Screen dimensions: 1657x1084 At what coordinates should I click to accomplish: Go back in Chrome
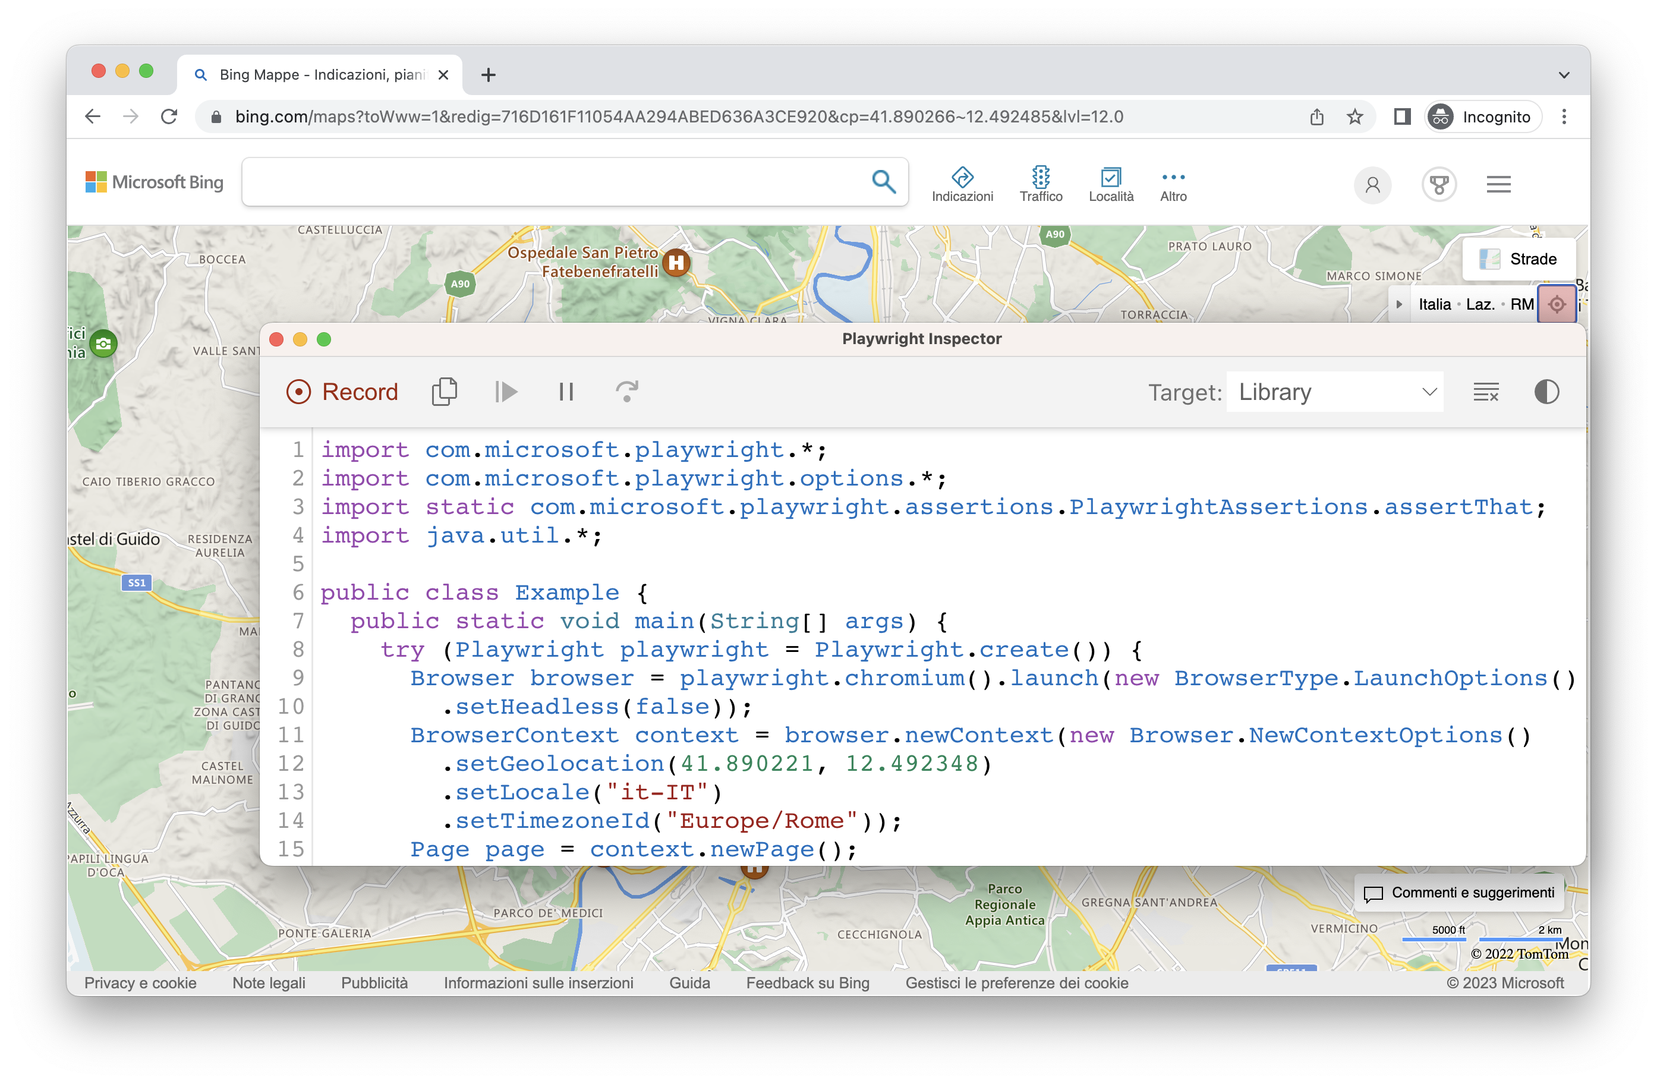coord(93,116)
